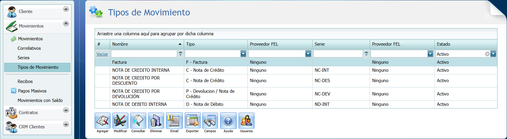
Task: Open Recibos sidebar item
Action: 25,81
